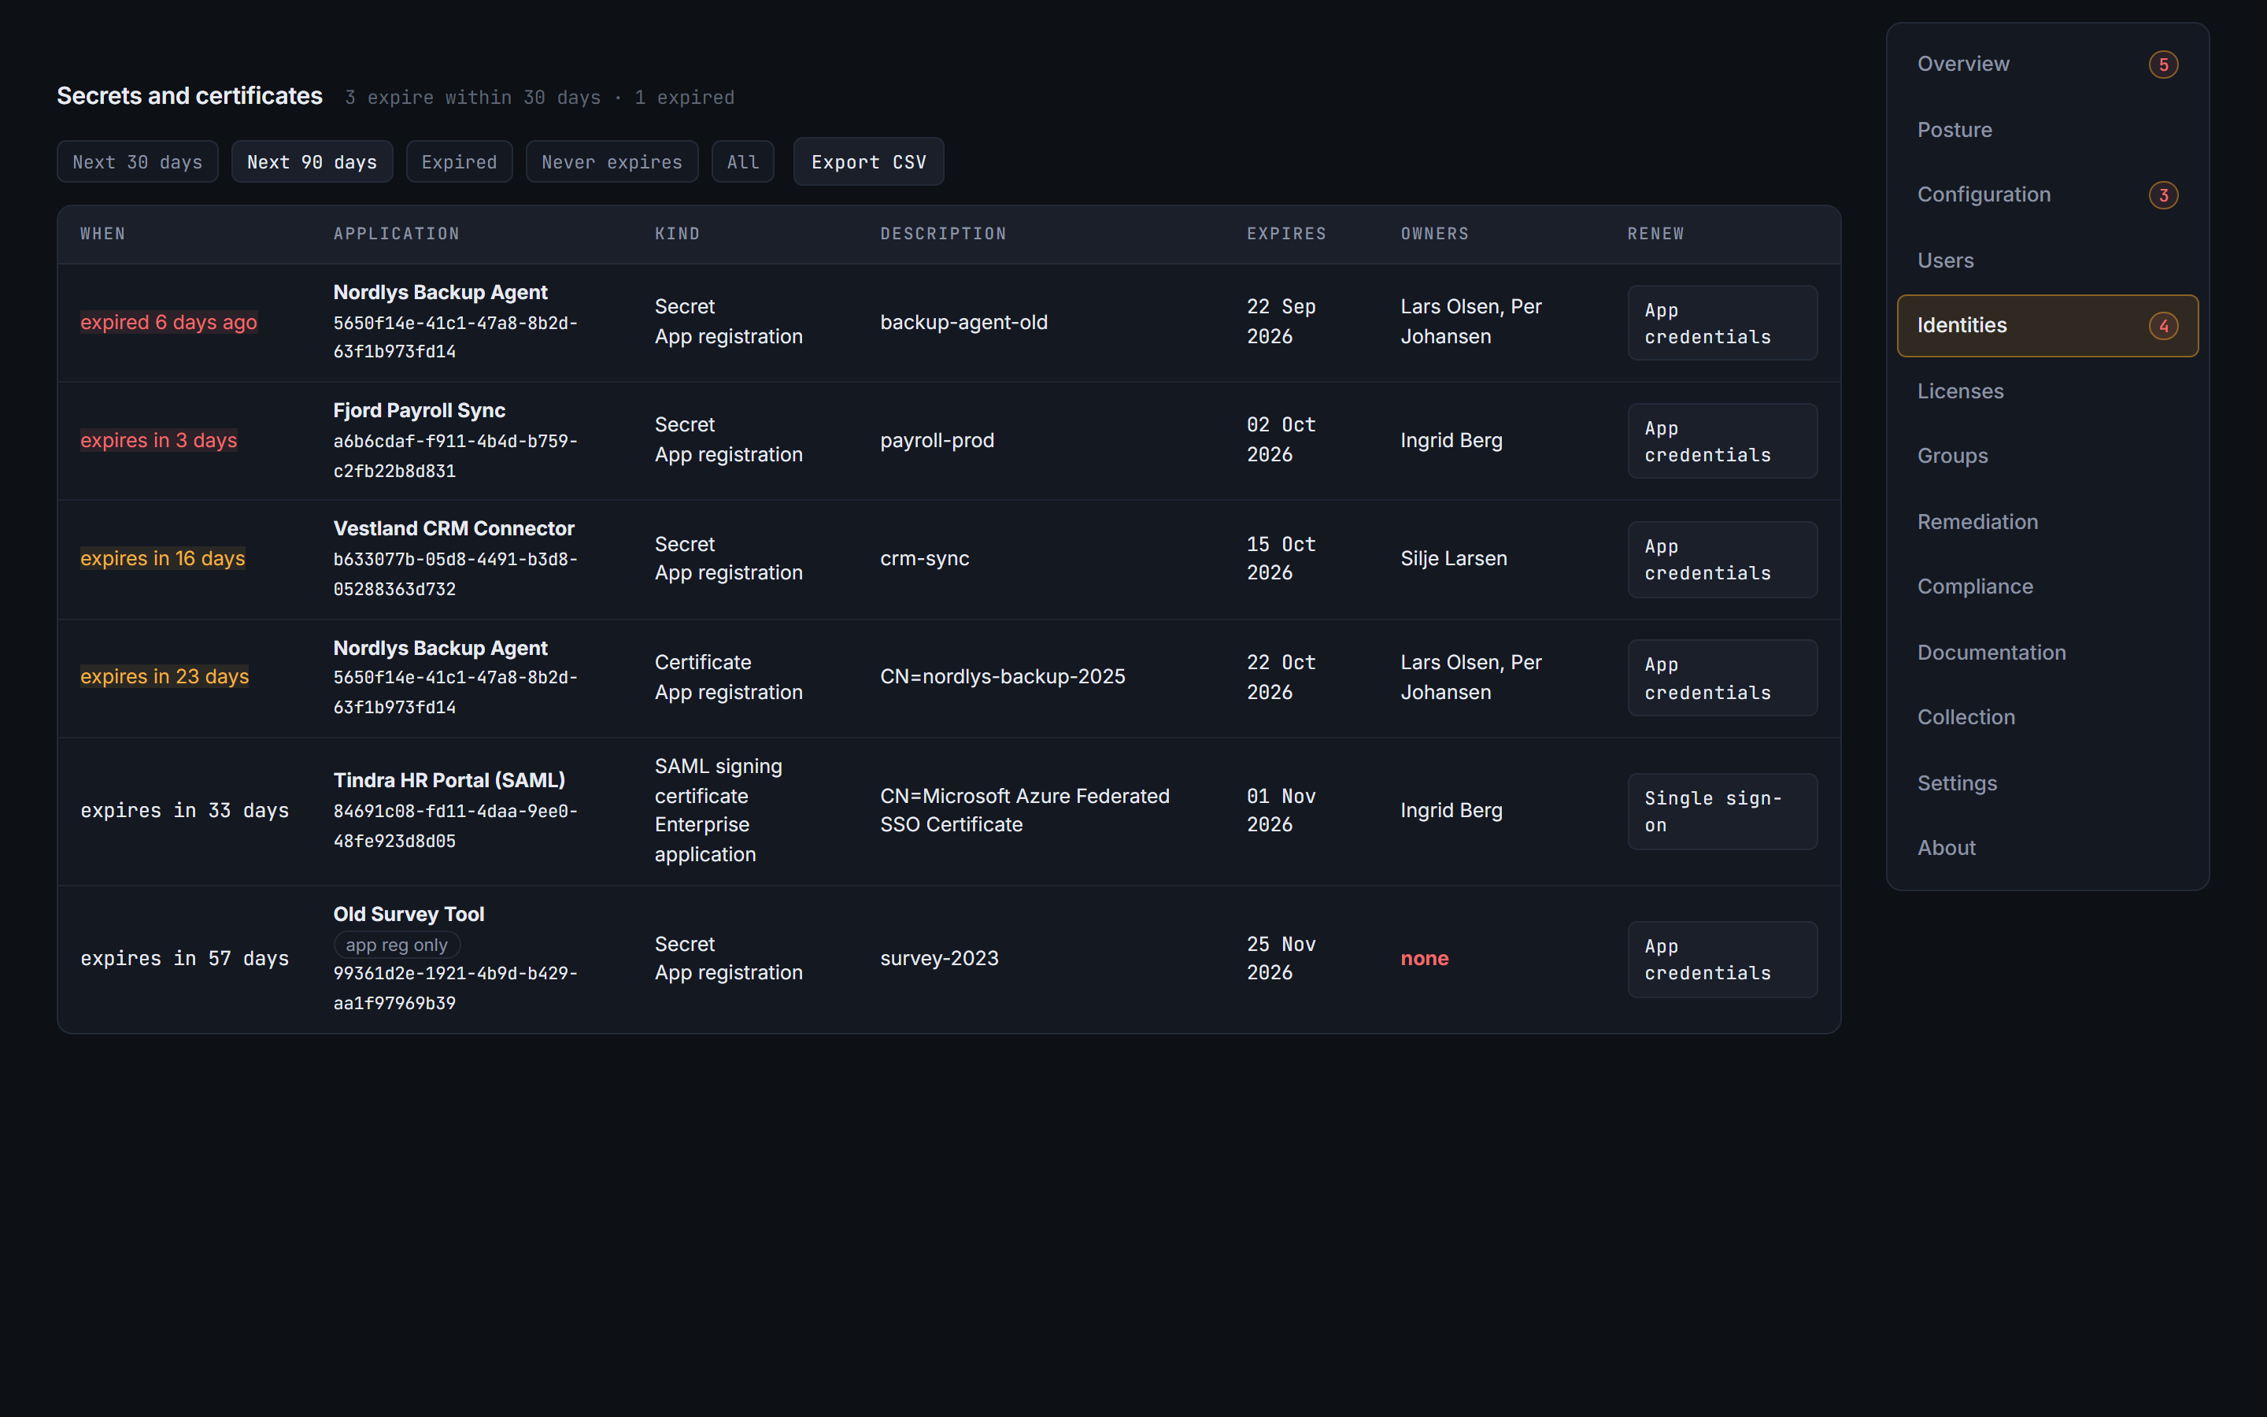Screen dimensions: 2267x1417
Task: Click the red 'none' owners value
Action: click(1424, 959)
